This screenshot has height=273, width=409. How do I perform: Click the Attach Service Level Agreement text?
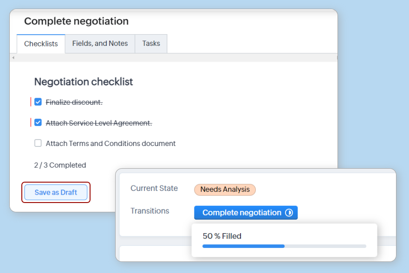click(99, 123)
